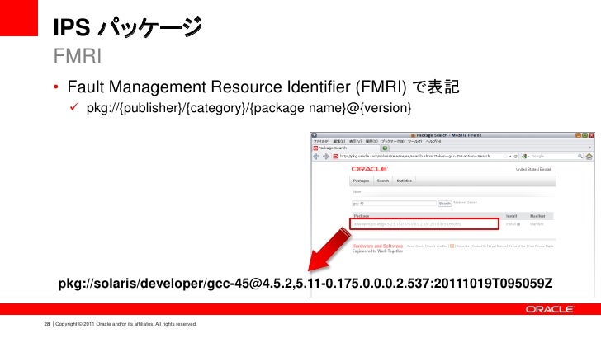This screenshot has width=601, height=338.
Task: Open the search engine picker beside the Google field
Action: [525, 156]
